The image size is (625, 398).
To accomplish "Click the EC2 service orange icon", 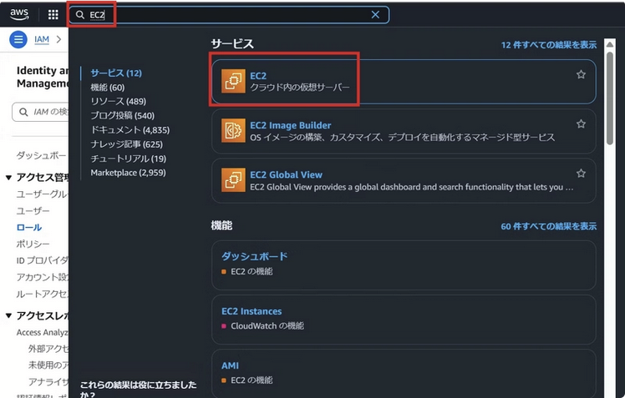I will (233, 81).
